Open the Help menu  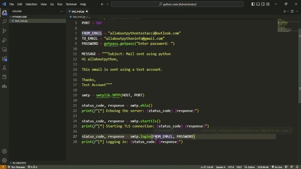(x=83, y=4)
